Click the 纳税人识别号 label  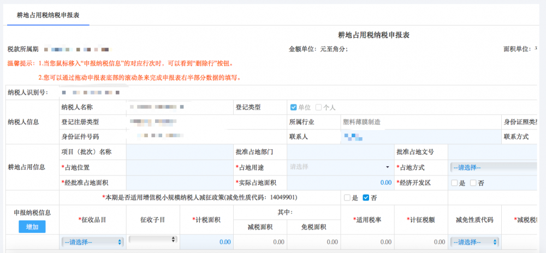click(27, 92)
